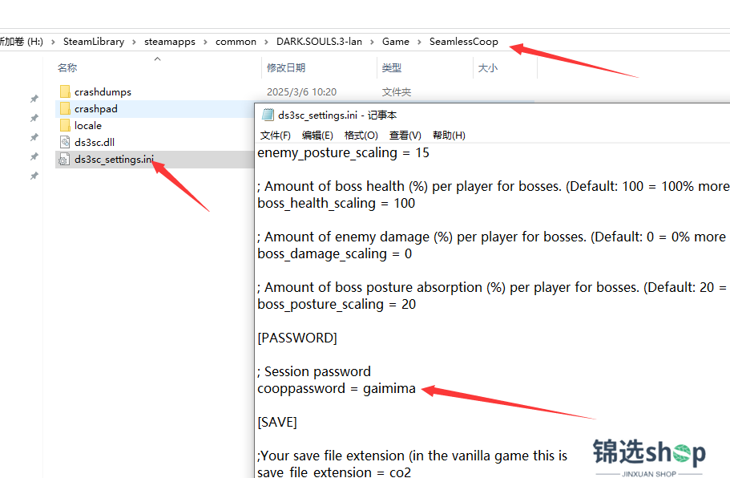Expand the chevron after Game breadcrumb

coord(419,42)
